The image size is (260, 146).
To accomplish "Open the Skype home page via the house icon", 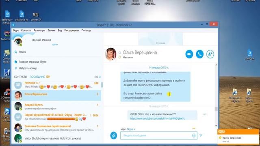I will [16, 62].
